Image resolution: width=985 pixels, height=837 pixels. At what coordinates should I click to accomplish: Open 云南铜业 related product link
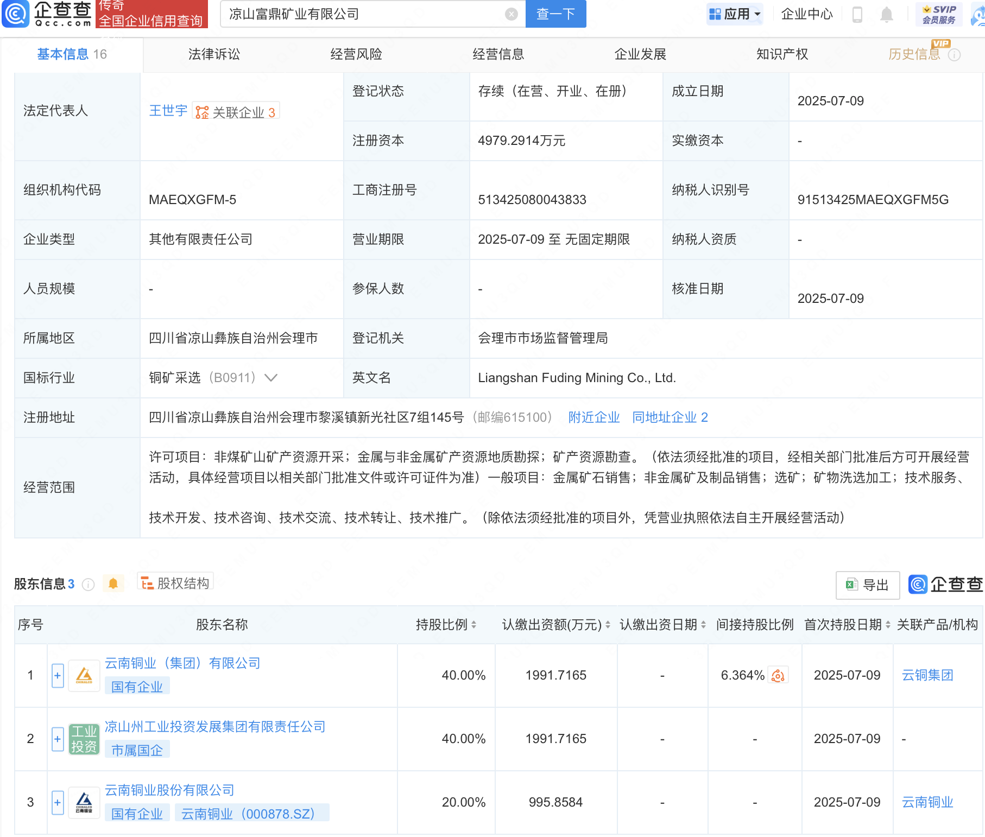click(x=927, y=802)
